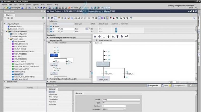Click the Redo arrow icon
Image resolution: width=201 pixels, height=112 pixels.
tap(44, 8)
